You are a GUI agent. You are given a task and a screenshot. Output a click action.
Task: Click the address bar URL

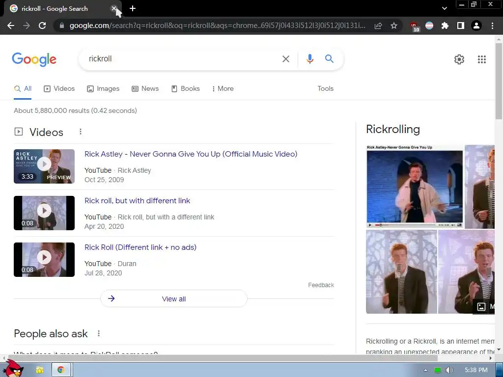[x=217, y=26]
